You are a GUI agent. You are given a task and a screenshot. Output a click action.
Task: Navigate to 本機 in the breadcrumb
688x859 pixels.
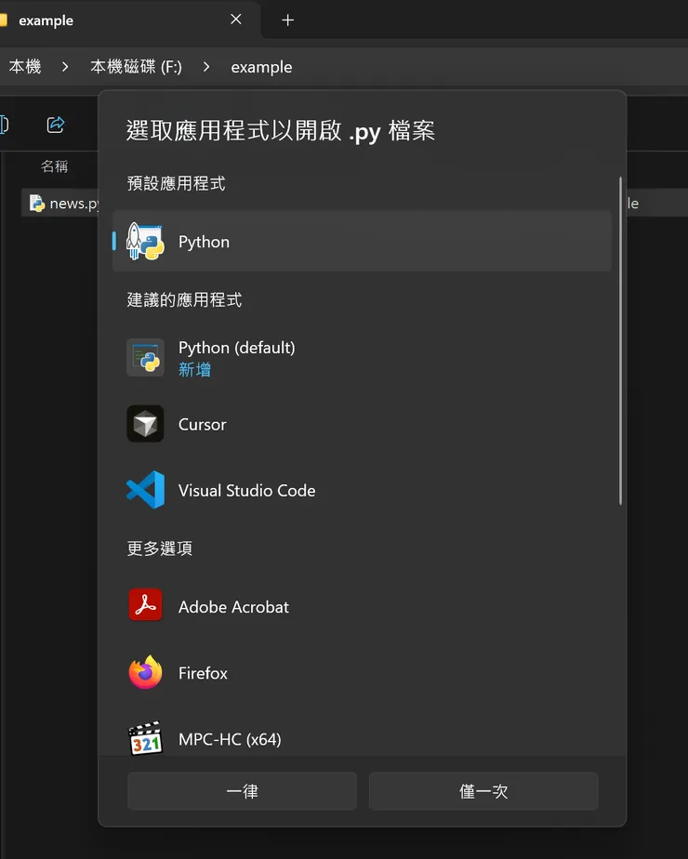click(25, 67)
